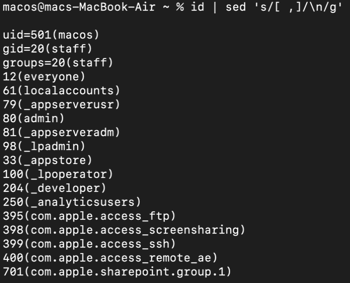
Task: Click the 33(_appstore) entry
Action: 47,160
